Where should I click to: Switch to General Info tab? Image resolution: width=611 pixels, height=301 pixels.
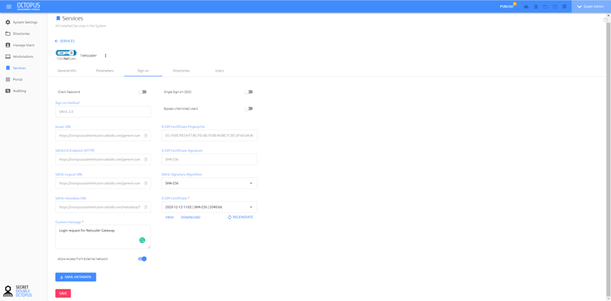pos(67,71)
